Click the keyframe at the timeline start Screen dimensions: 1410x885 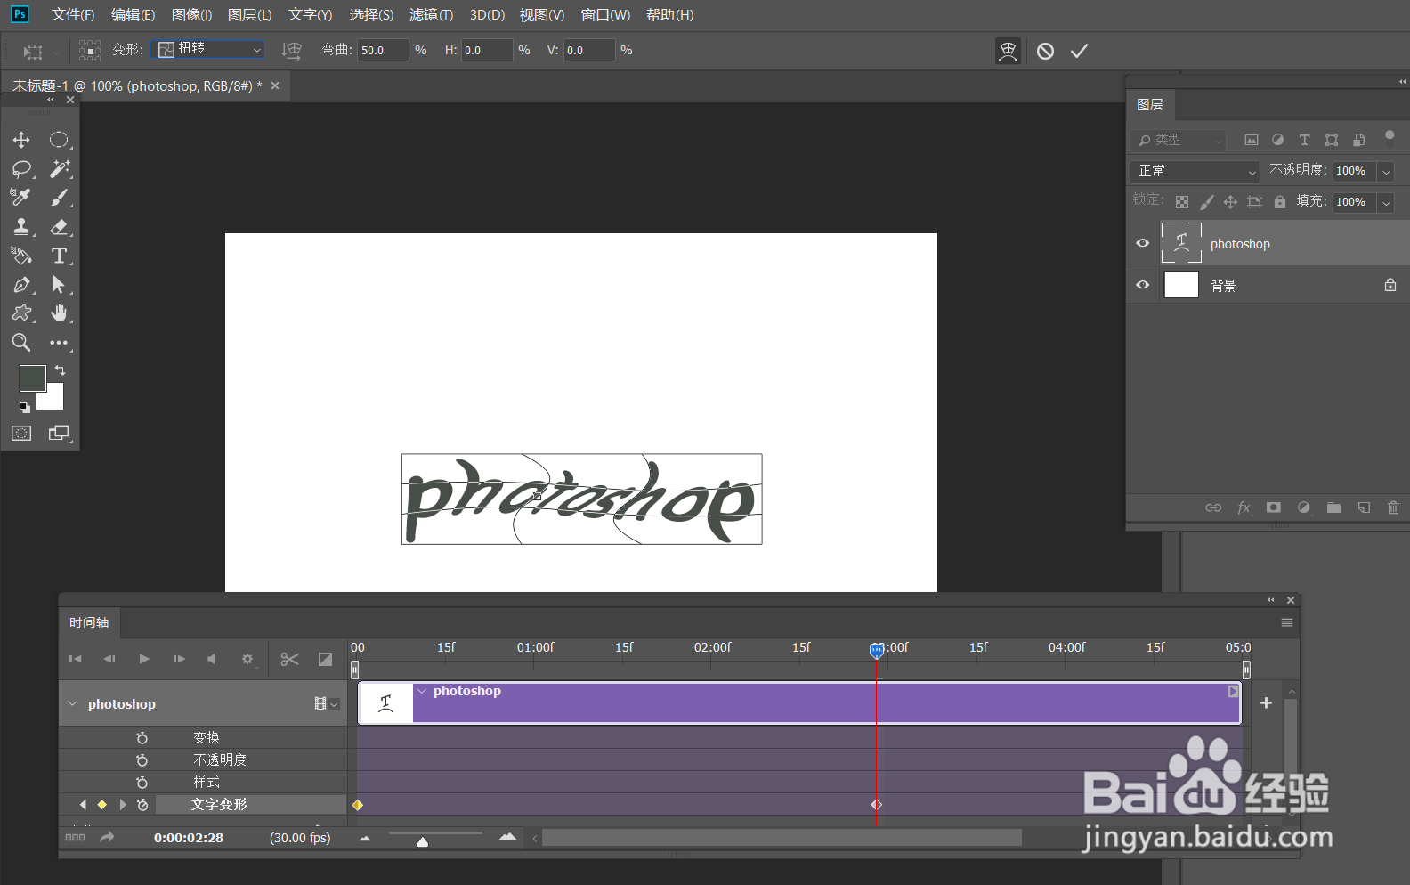coord(358,805)
